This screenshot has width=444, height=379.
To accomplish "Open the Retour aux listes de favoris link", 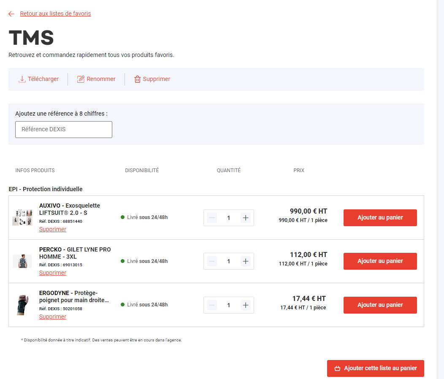I will [56, 14].
